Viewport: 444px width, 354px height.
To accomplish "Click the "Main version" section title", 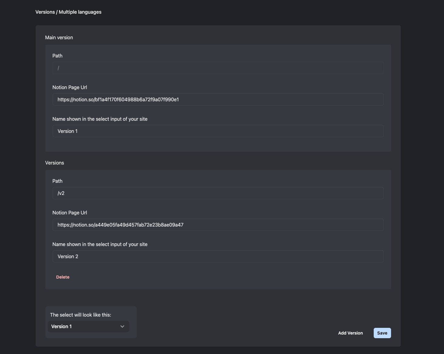I will pyautogui.click(x=59, y=38).
